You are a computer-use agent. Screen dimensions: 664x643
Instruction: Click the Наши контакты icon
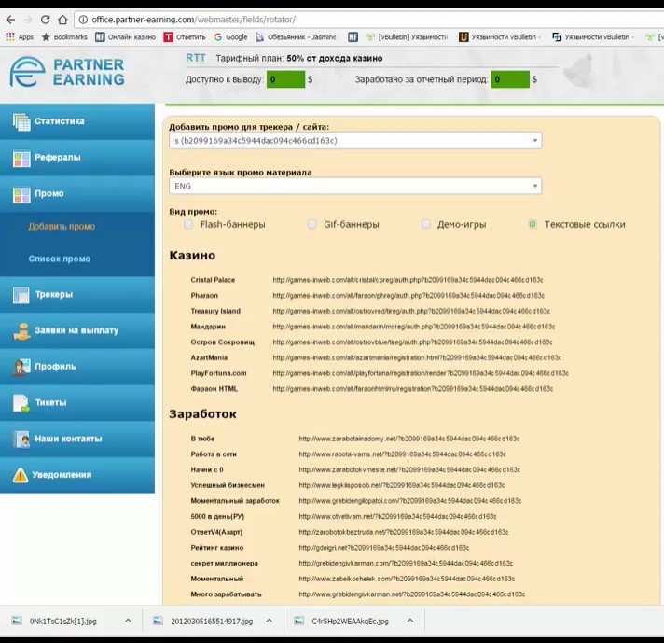(x=21, y=440)
